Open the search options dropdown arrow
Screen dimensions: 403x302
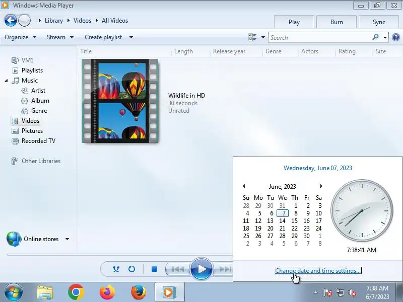pyautogui.click(x=385, y=37)
